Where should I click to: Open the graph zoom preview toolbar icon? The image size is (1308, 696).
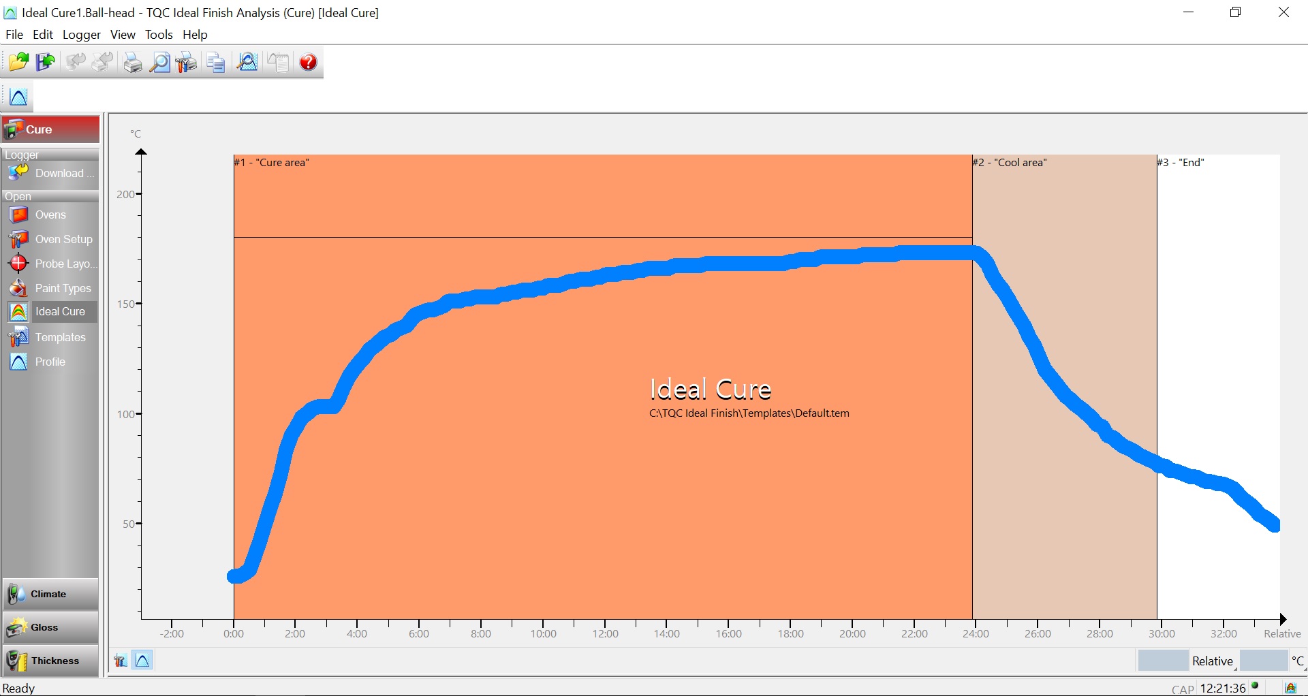click(247, 62)
